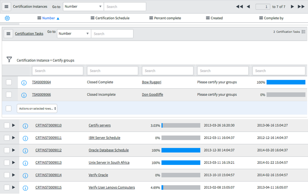This screenshot has width=308, height=196.
Task: Go to next page of records
Action: coord(292,7)
